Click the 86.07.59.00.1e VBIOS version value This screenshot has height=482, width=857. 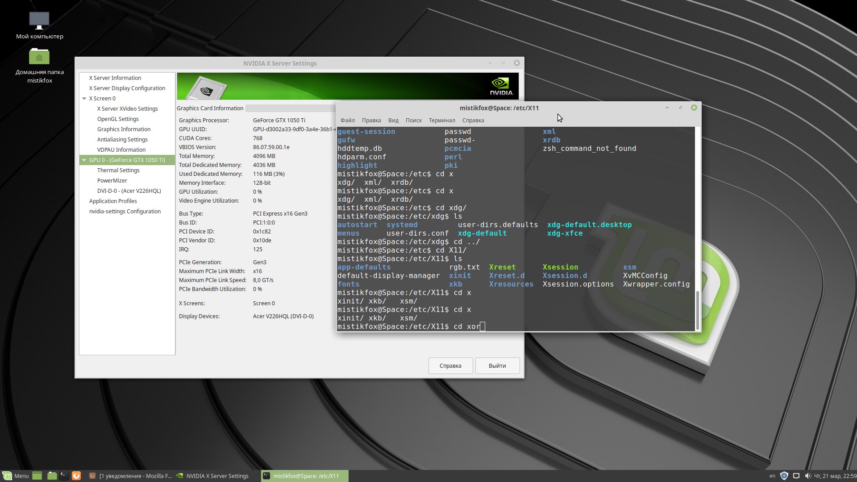pyautogui.click(x=271, y=147)
